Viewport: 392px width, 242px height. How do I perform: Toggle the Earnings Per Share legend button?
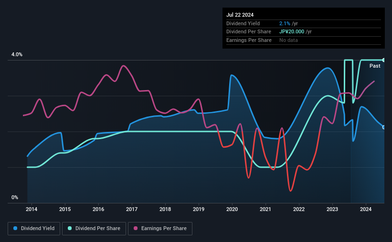[160, 229]
